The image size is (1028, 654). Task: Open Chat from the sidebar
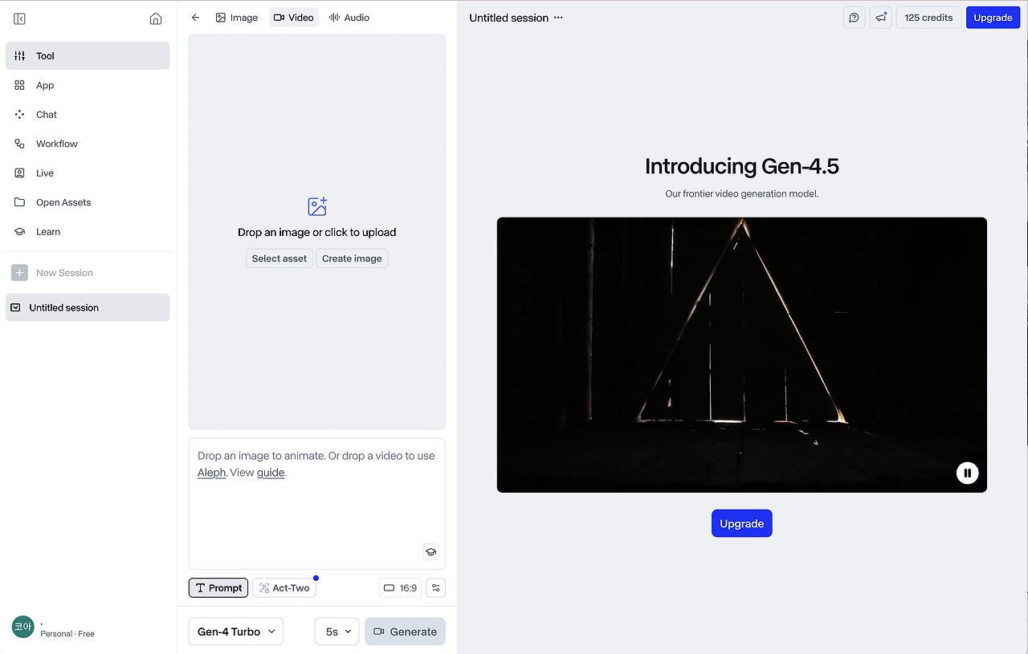click(x=88, y=115)
